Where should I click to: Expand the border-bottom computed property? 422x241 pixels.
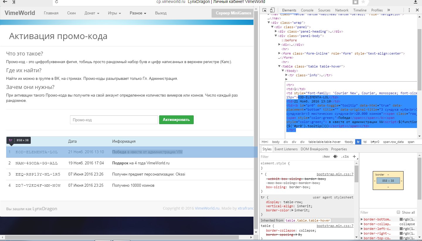click(x=362, y=219)
